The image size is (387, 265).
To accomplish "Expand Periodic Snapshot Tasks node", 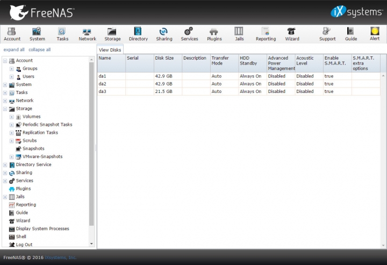I will pyautogui.click(x=12, y=125).
